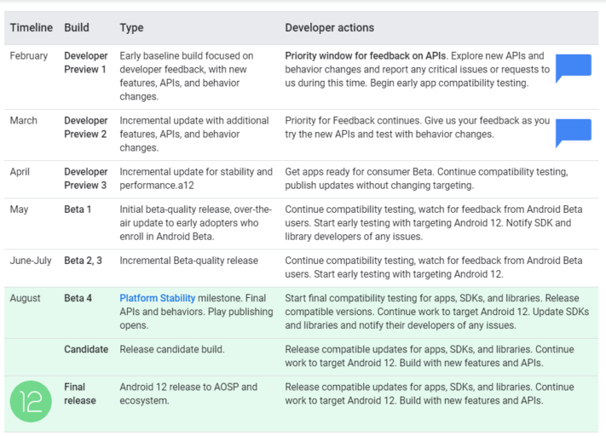Click 'Incremental Beta-quality release' text
The image size is (606, 436).
point(188,261)
